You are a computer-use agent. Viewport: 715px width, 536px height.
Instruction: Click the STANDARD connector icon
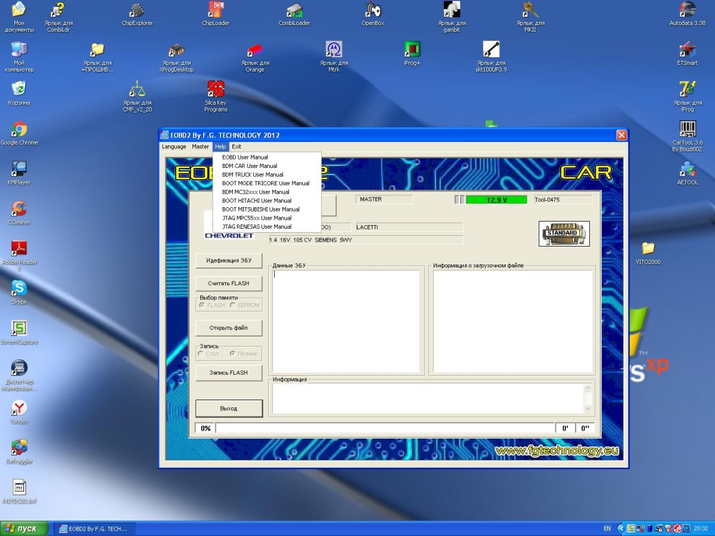pyautogui.click(x=564, y=233)
